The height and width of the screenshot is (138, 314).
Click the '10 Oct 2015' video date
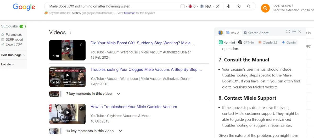coord(100,121)
